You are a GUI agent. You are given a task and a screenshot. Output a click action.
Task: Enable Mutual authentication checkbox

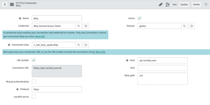[34, 82]
